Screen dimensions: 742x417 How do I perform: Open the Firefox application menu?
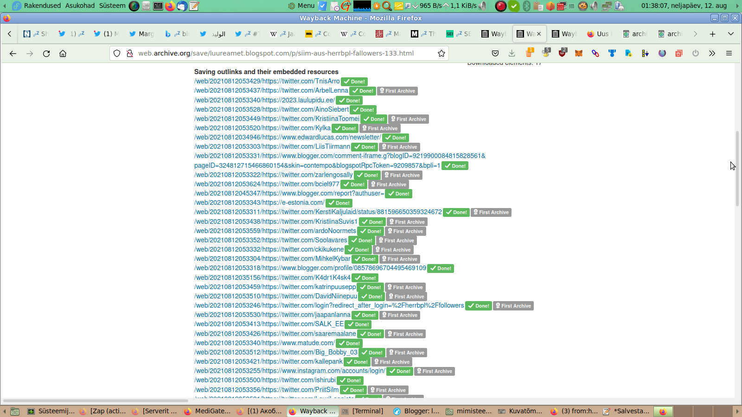coord(729,53)
